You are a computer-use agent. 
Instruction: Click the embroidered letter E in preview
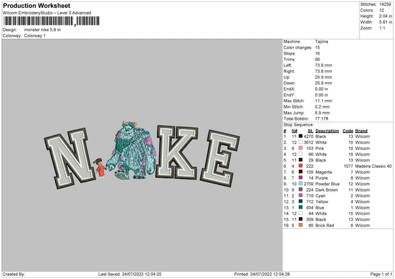(220, 159)
